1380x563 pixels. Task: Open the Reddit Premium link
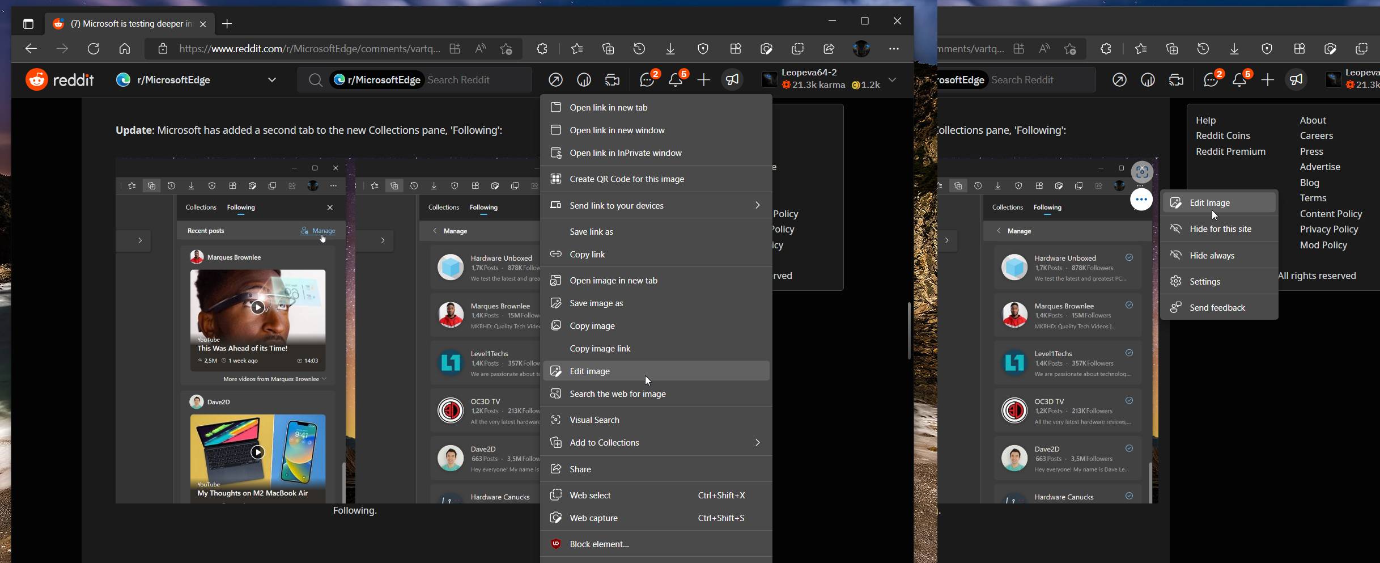1230,151
